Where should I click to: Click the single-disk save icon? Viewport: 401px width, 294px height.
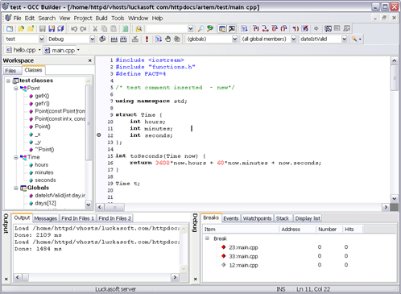[x=42, y=28]
